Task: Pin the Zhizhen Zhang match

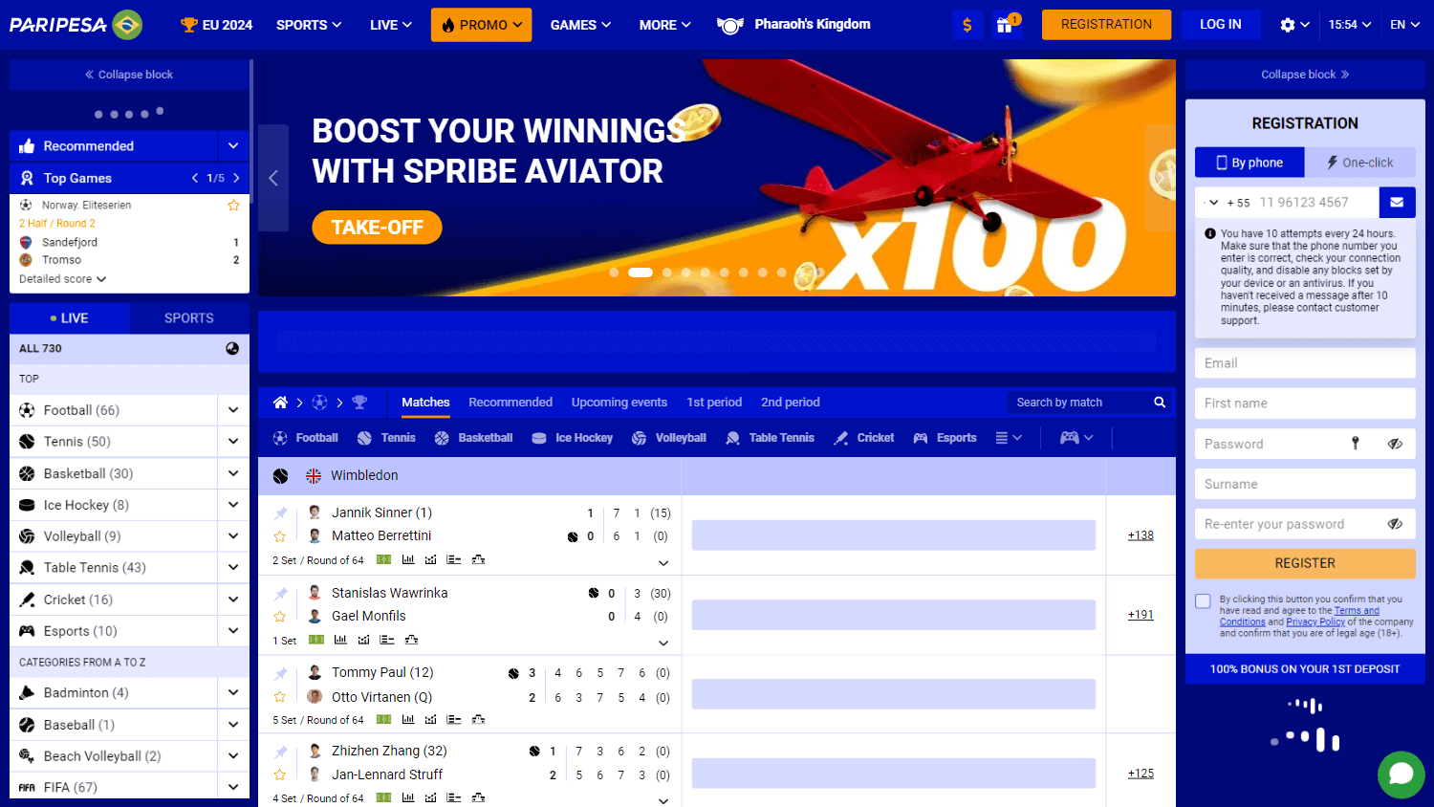Action: (280, 752)
